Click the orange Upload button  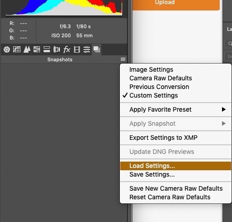click(x=176, y=5)
